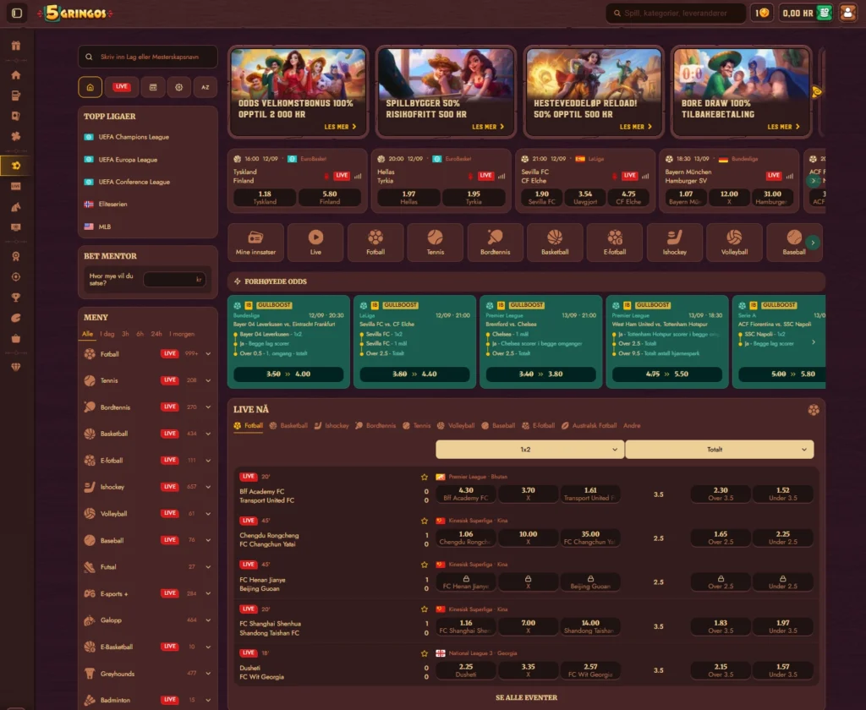This screenshot has height=710, width=866.
Task: Open Les mer on Bore Draw banner
Action: click(783, 127)
